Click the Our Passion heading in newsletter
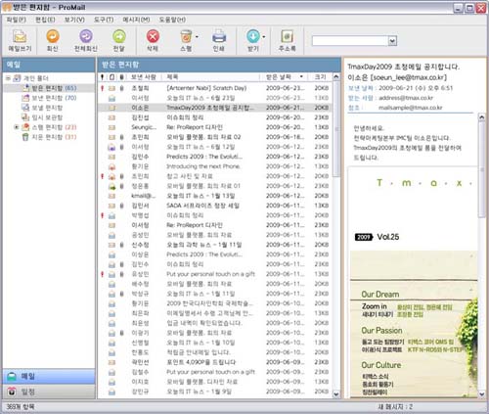This screenshot has width=489, height=414. (x=381, y=331)
